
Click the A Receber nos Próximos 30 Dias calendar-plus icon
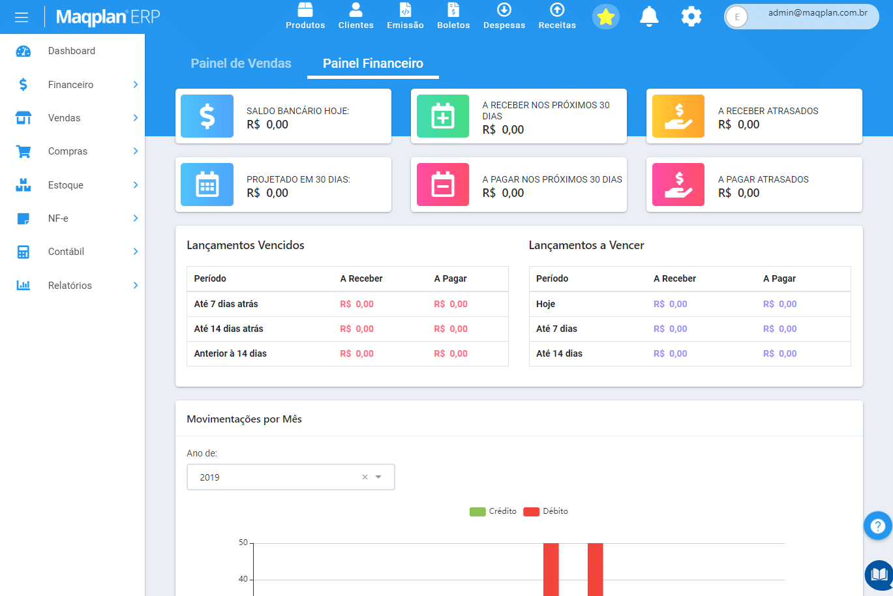click(x=443, y=116)
